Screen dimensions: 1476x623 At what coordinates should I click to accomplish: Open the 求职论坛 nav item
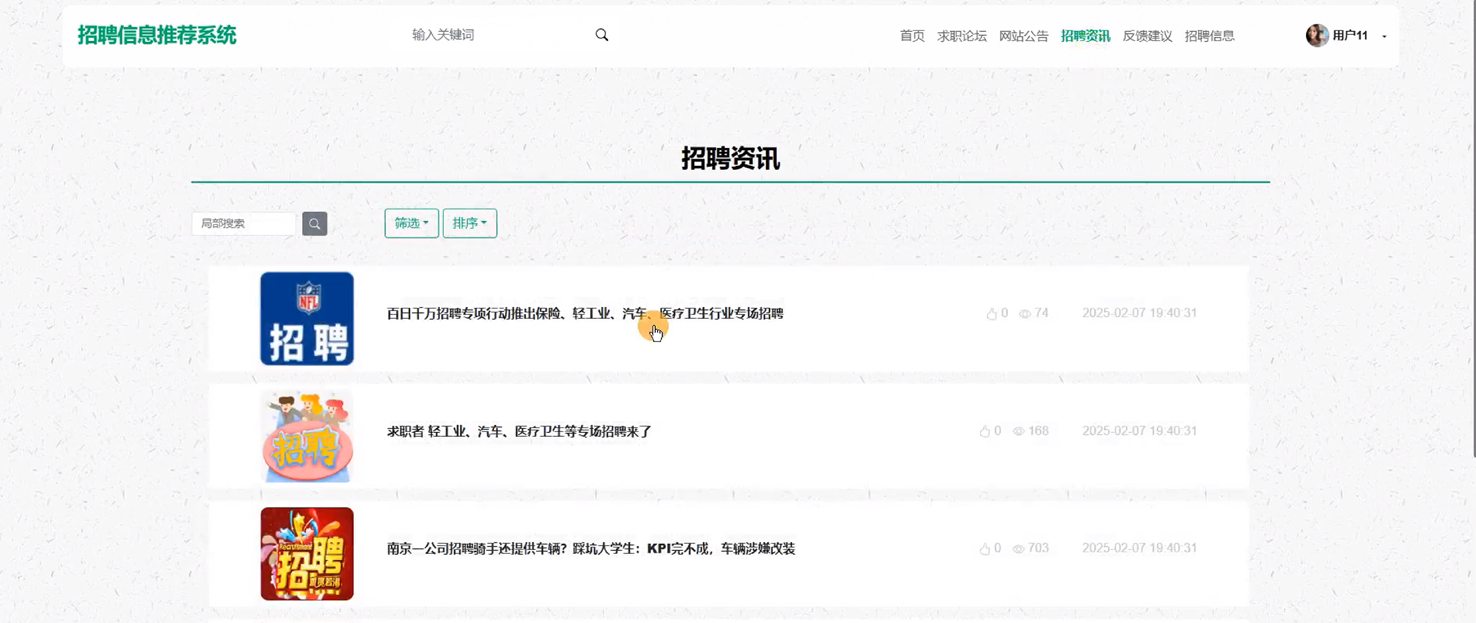coord(962,36)
